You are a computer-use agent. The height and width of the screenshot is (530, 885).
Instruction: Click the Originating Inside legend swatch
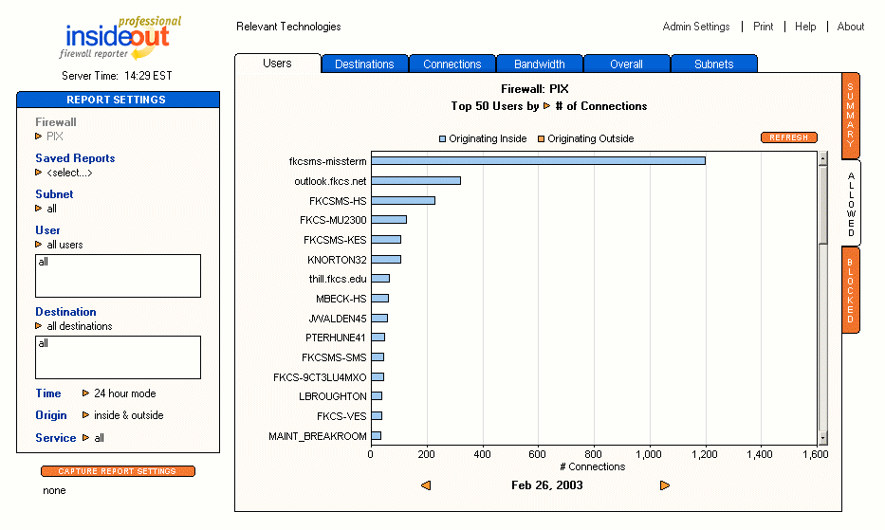(443, 138)
